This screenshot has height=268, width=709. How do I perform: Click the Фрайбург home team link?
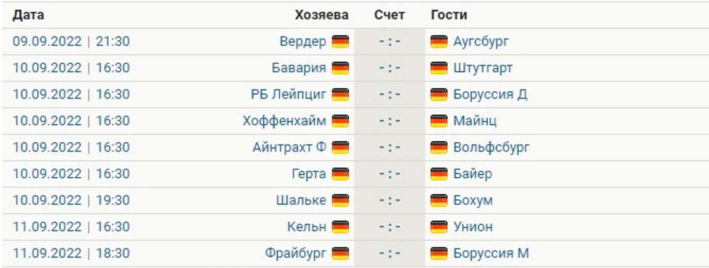point(296,253)
